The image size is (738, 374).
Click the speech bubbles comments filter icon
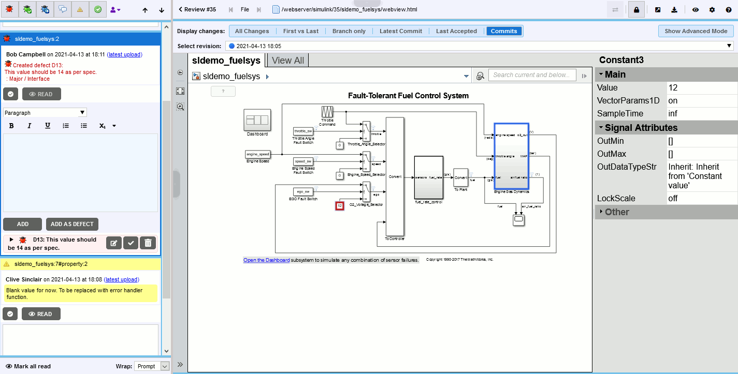(x=63, y=9)
